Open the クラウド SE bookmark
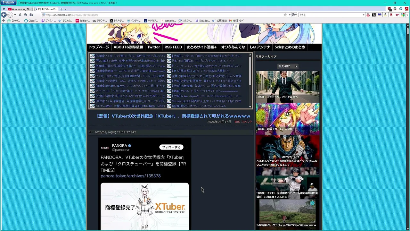 click(x=100, y=21)
